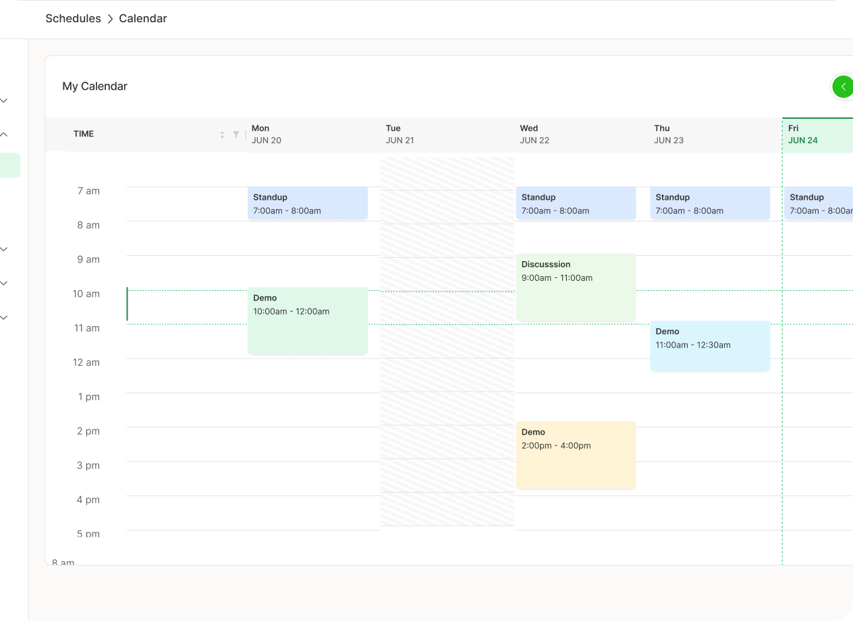853x621 pixels.
Task: Open Monday's Standup event at 7:00am
Action: click(x=307, y=203)
